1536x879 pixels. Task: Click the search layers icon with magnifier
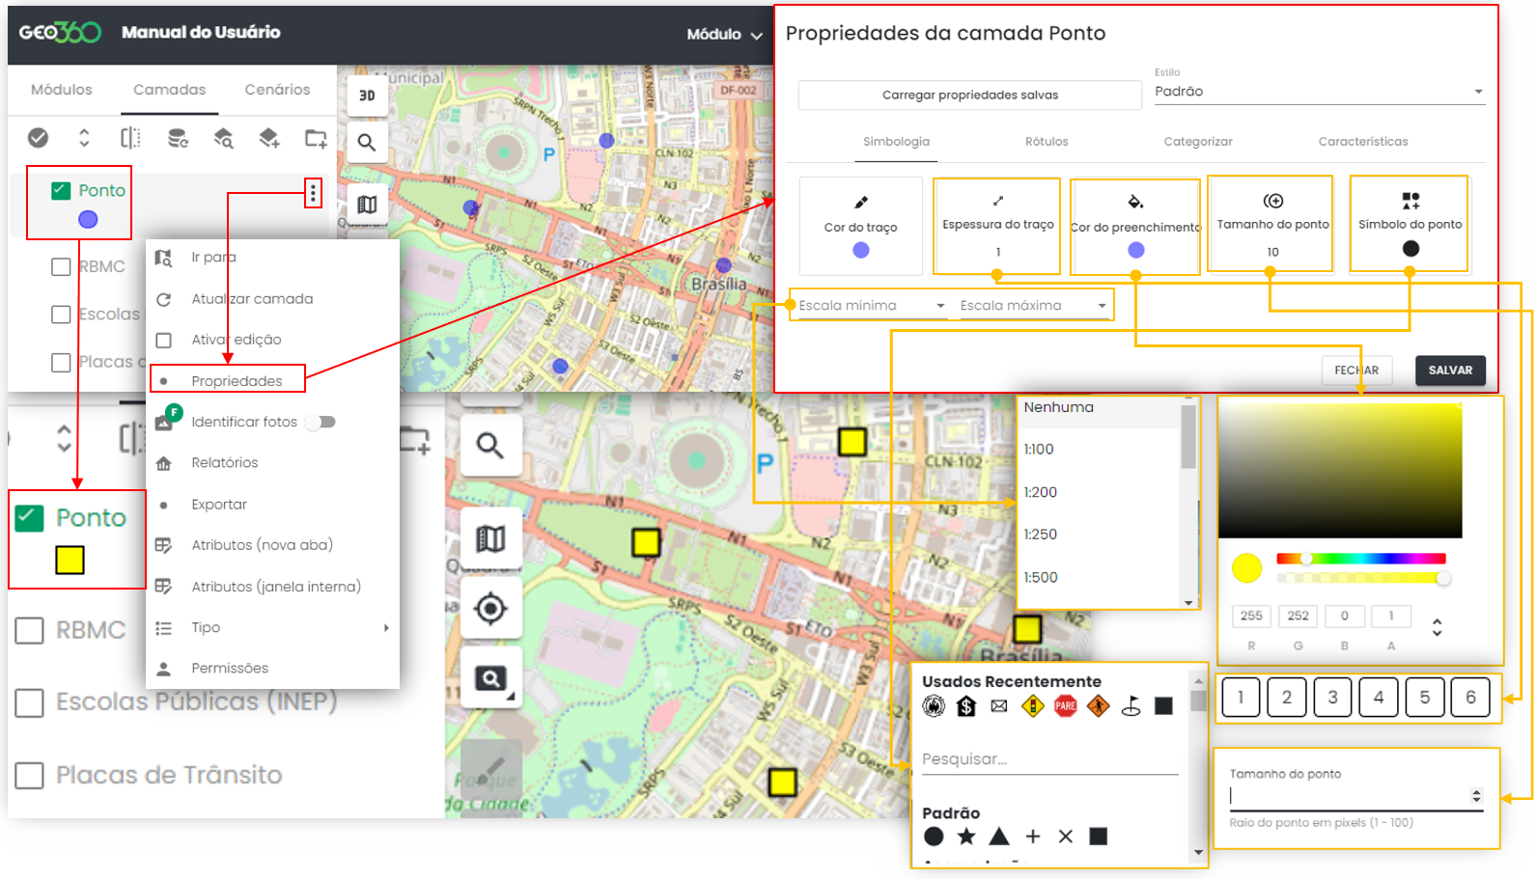click(x=224, y=138)
